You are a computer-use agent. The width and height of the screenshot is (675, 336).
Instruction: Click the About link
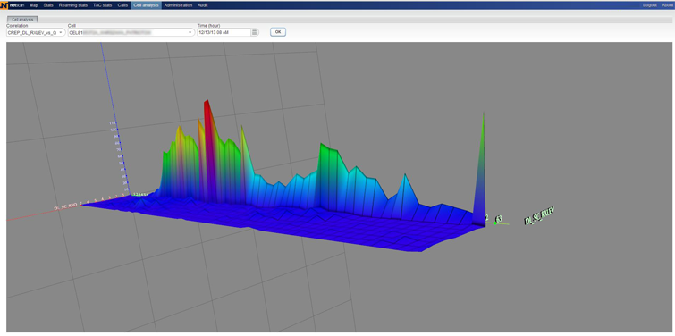pyautogui.click(x=667, y=5)
